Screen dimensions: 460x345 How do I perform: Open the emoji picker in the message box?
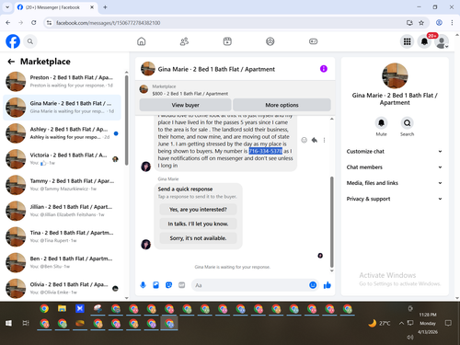pyautogui.click(x=313, y=285)
